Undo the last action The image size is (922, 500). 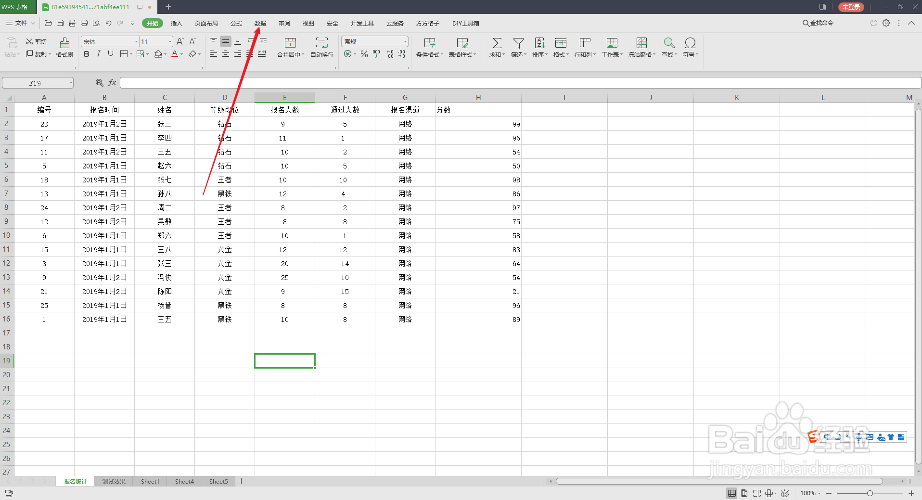pyautogui.click(x=108, y=23)
